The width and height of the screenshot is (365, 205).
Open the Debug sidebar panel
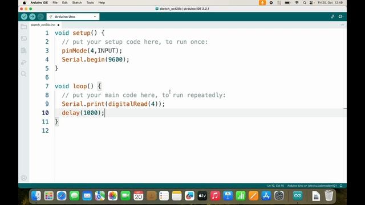pyautogui.click(x=24, y=62)
